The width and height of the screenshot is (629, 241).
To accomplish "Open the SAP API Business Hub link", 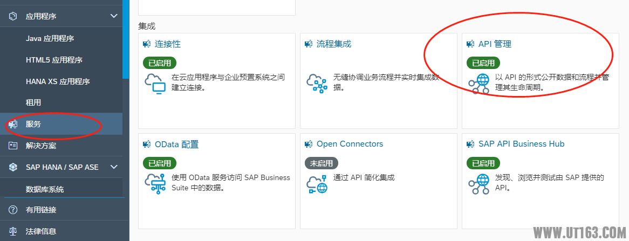I will click(x=522, y=144).
